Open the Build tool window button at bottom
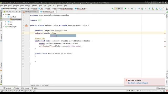The width and height of the screenshot is (168, 94). (x=16, y=88)
